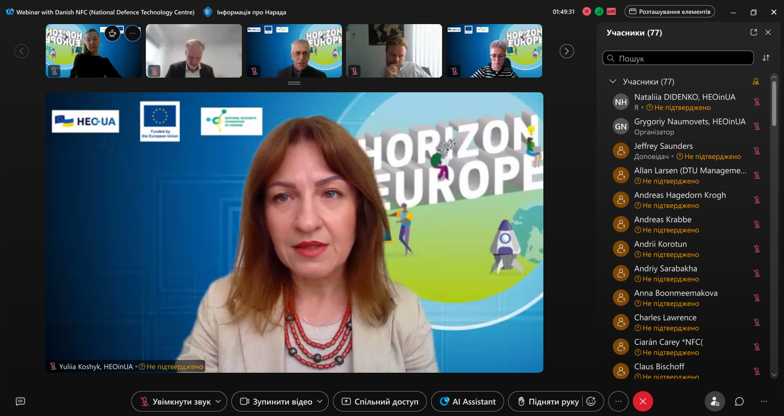The width and height of the screenshot is (784, 416).
Task: Open more options ellipsis in toolbar
Action: (619, 402)
